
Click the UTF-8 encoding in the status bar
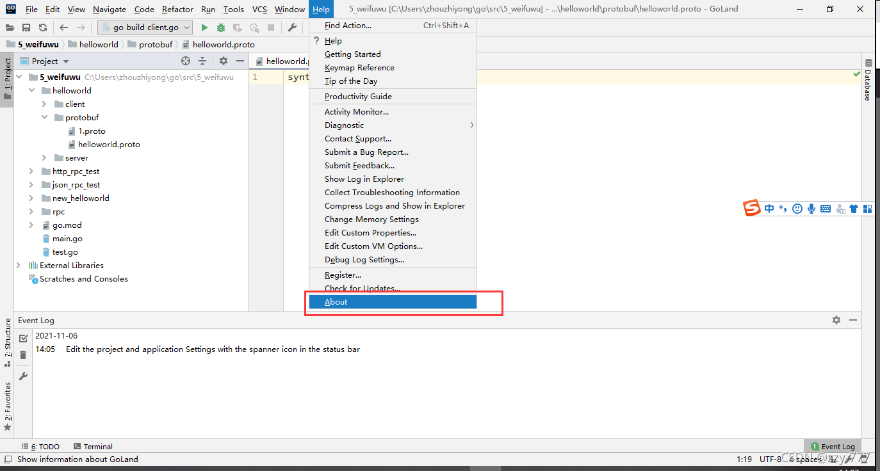[x=770, y=459]
